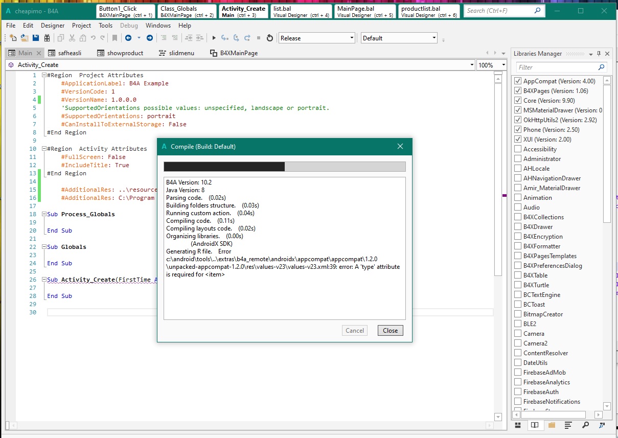Screen dimensions: 618x438
Task: Expand the Default build configuration dropdown
Action: (399, 38)
